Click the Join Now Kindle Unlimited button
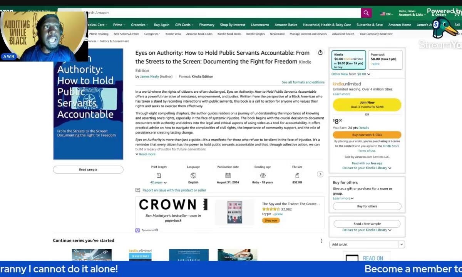The height and width of the screenshot is (277, 462). [367, 104]
